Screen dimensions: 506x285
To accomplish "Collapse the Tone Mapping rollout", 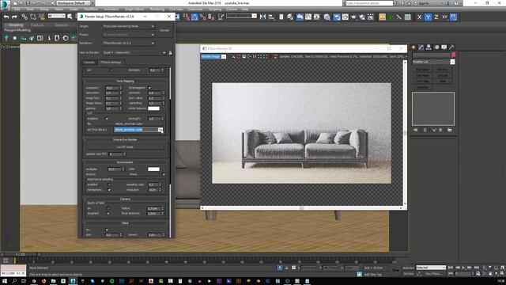I will click(125, 81).
